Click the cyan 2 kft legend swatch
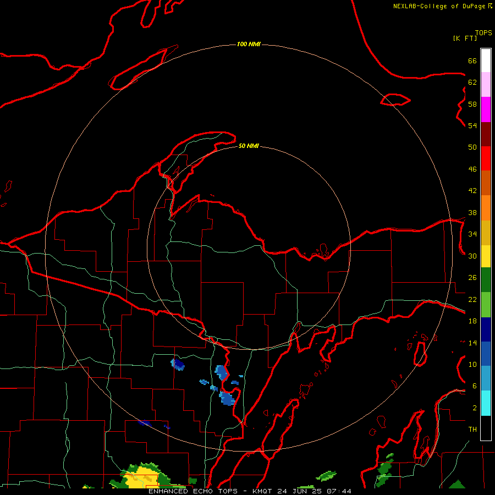 pyautogui.click(x=486, y=403)
